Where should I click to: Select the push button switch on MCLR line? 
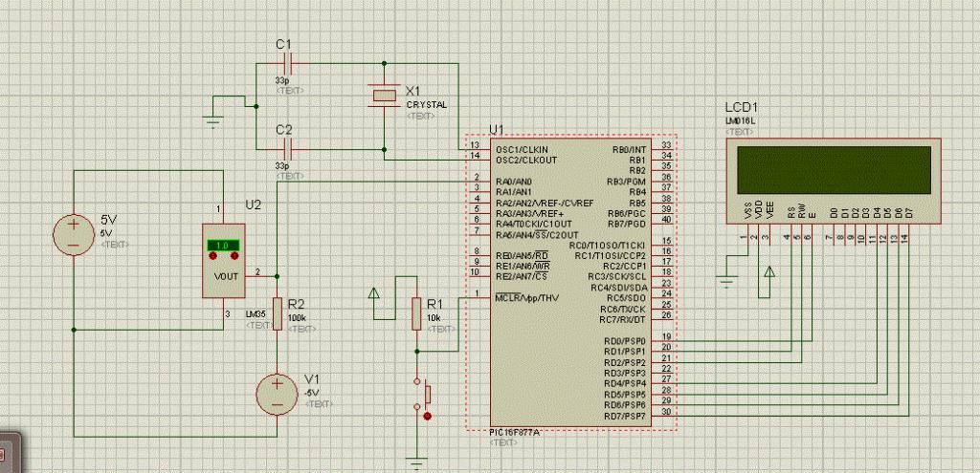pyautogui.click(x=422, y=395)
